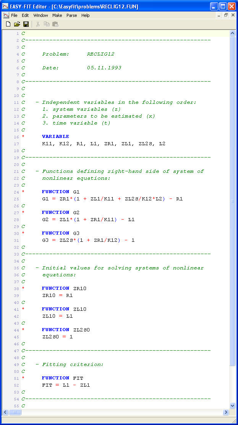
Task: Click the document icon beside File menu
Action: [x=6, y=15]
